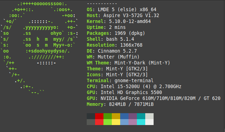Select the mustard yellow color block
The height and width of the screenshot is (132, 225).
(116, 116)
